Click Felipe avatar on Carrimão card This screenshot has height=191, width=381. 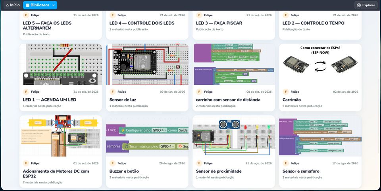tap(285, 92)
